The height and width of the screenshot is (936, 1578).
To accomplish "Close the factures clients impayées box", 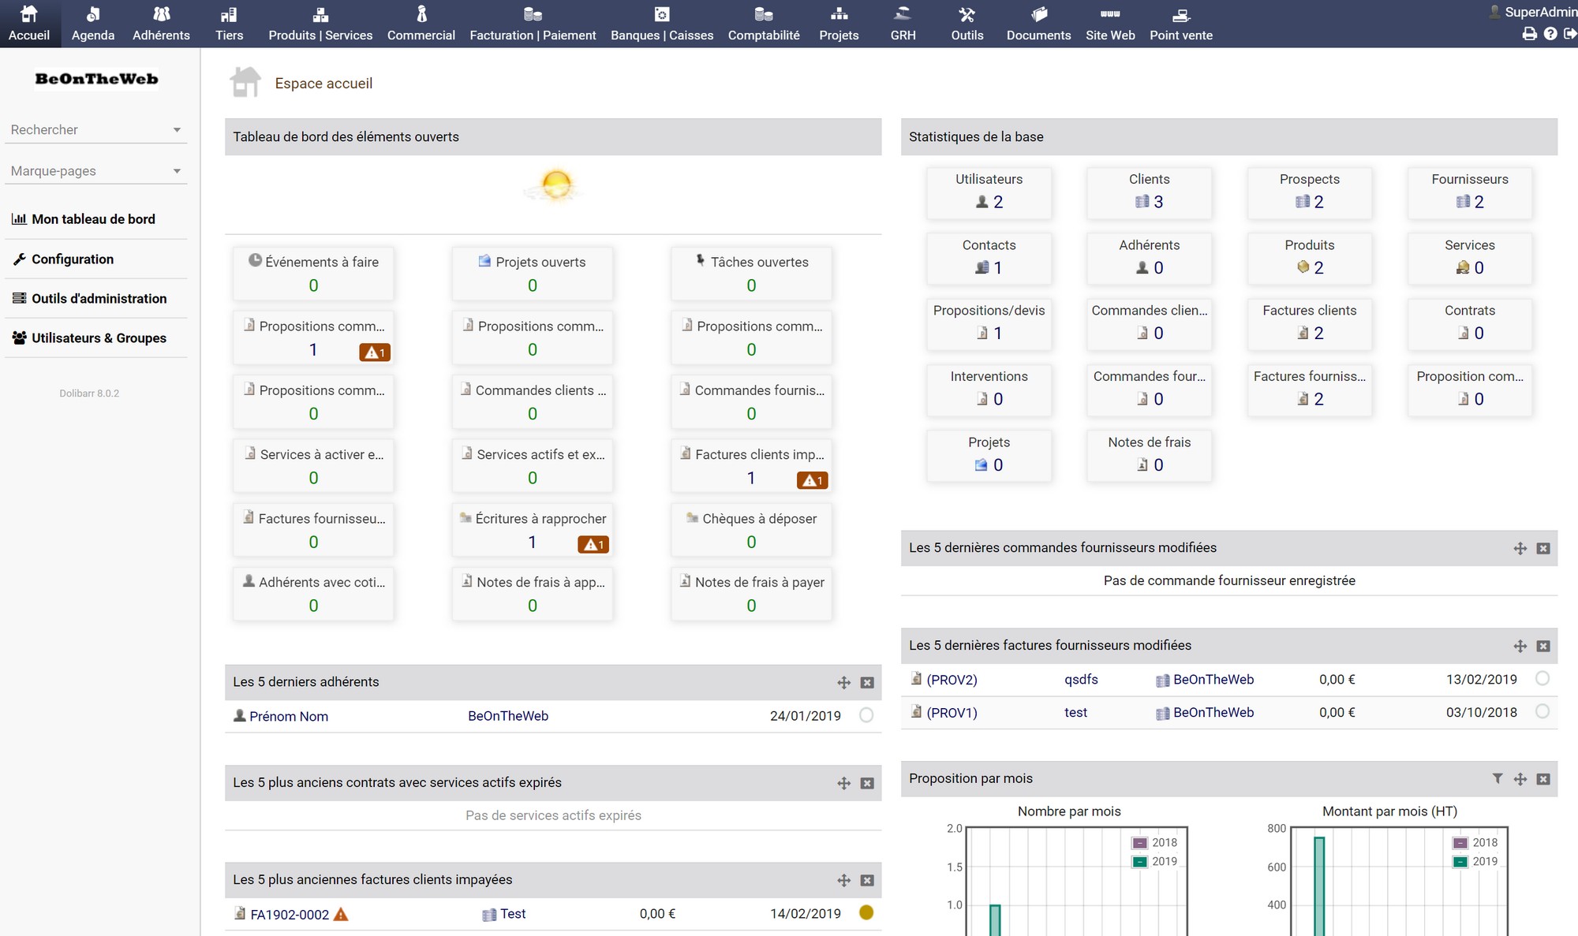I will coord(867,881).
